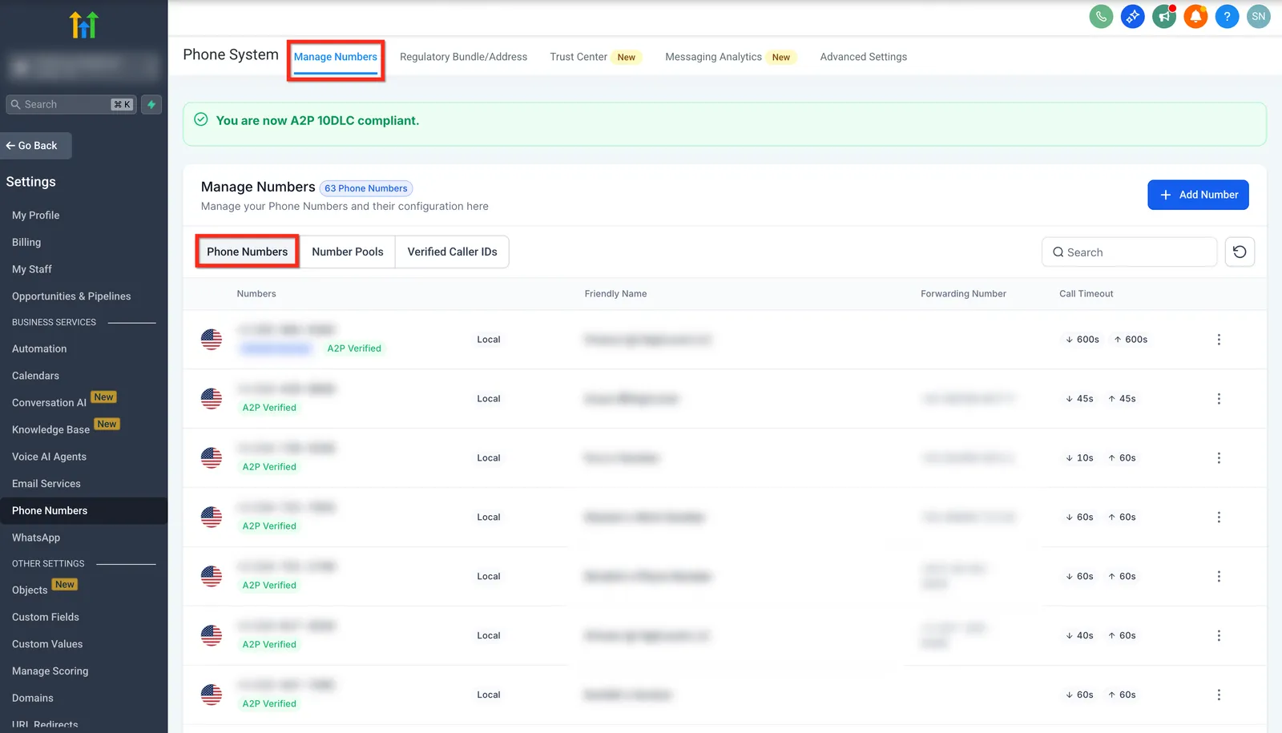Open Email Services in the sidebar
Viewport: 1282px width, 733px height.
pos(46,484)
